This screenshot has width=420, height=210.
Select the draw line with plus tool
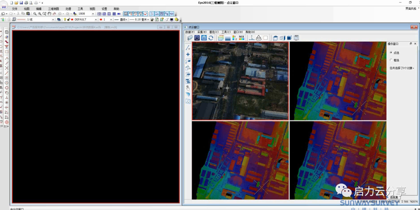pos(188,48)
